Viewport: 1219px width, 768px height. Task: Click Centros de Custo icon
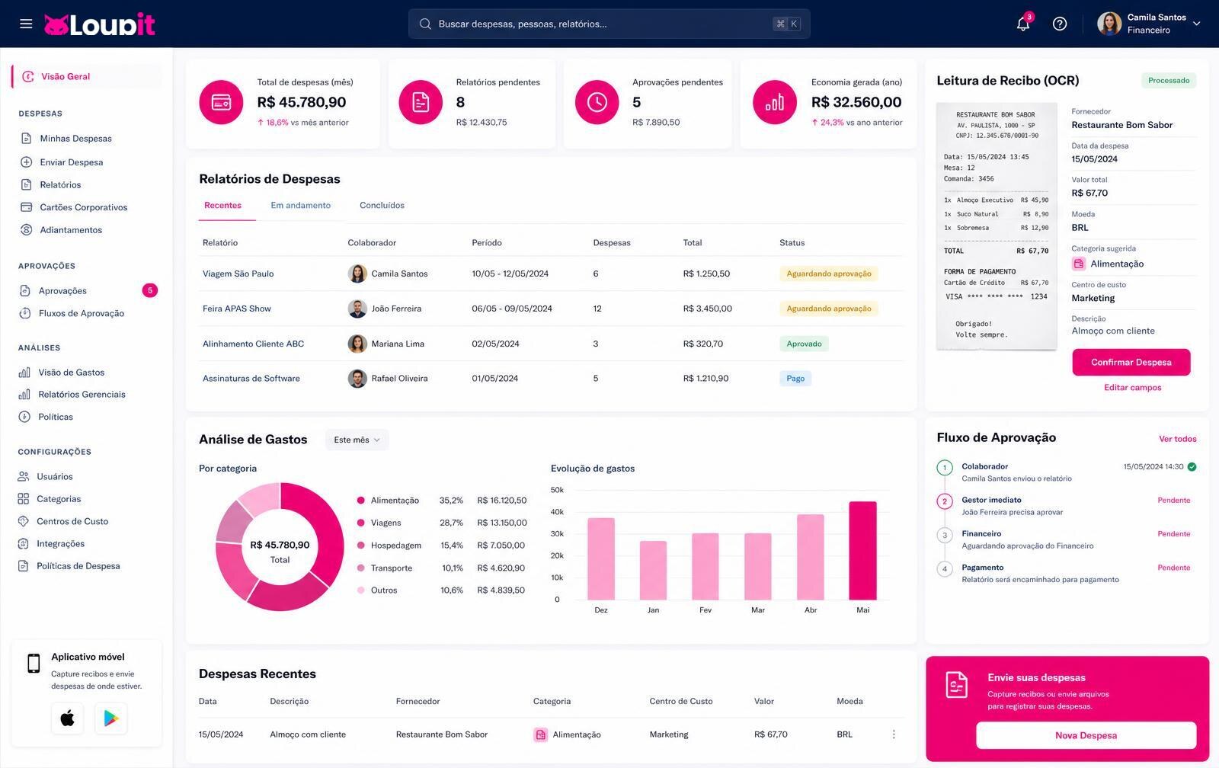[x=23, y=521]
